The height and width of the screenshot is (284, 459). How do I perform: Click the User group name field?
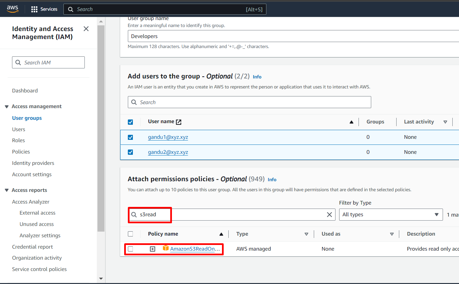(x=293, y=36)
